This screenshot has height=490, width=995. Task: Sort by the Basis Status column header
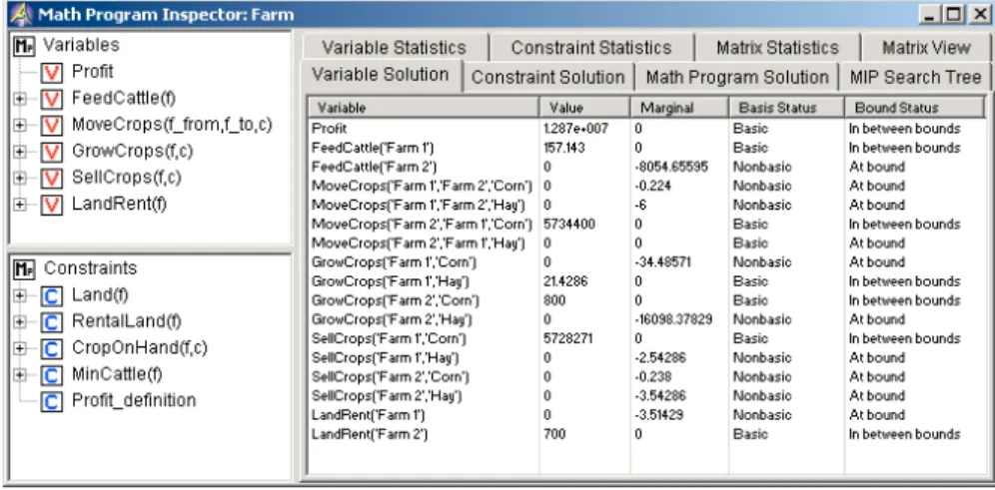[786, 108]
